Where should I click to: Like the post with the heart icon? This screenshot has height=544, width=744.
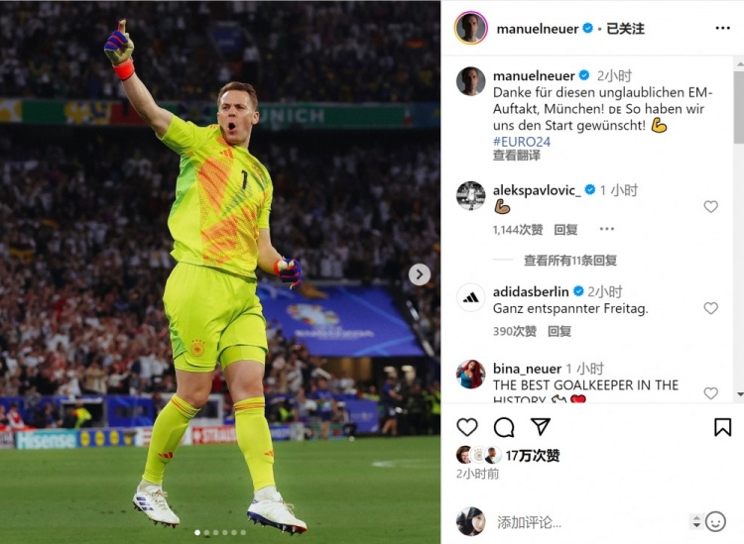(467, 427)
